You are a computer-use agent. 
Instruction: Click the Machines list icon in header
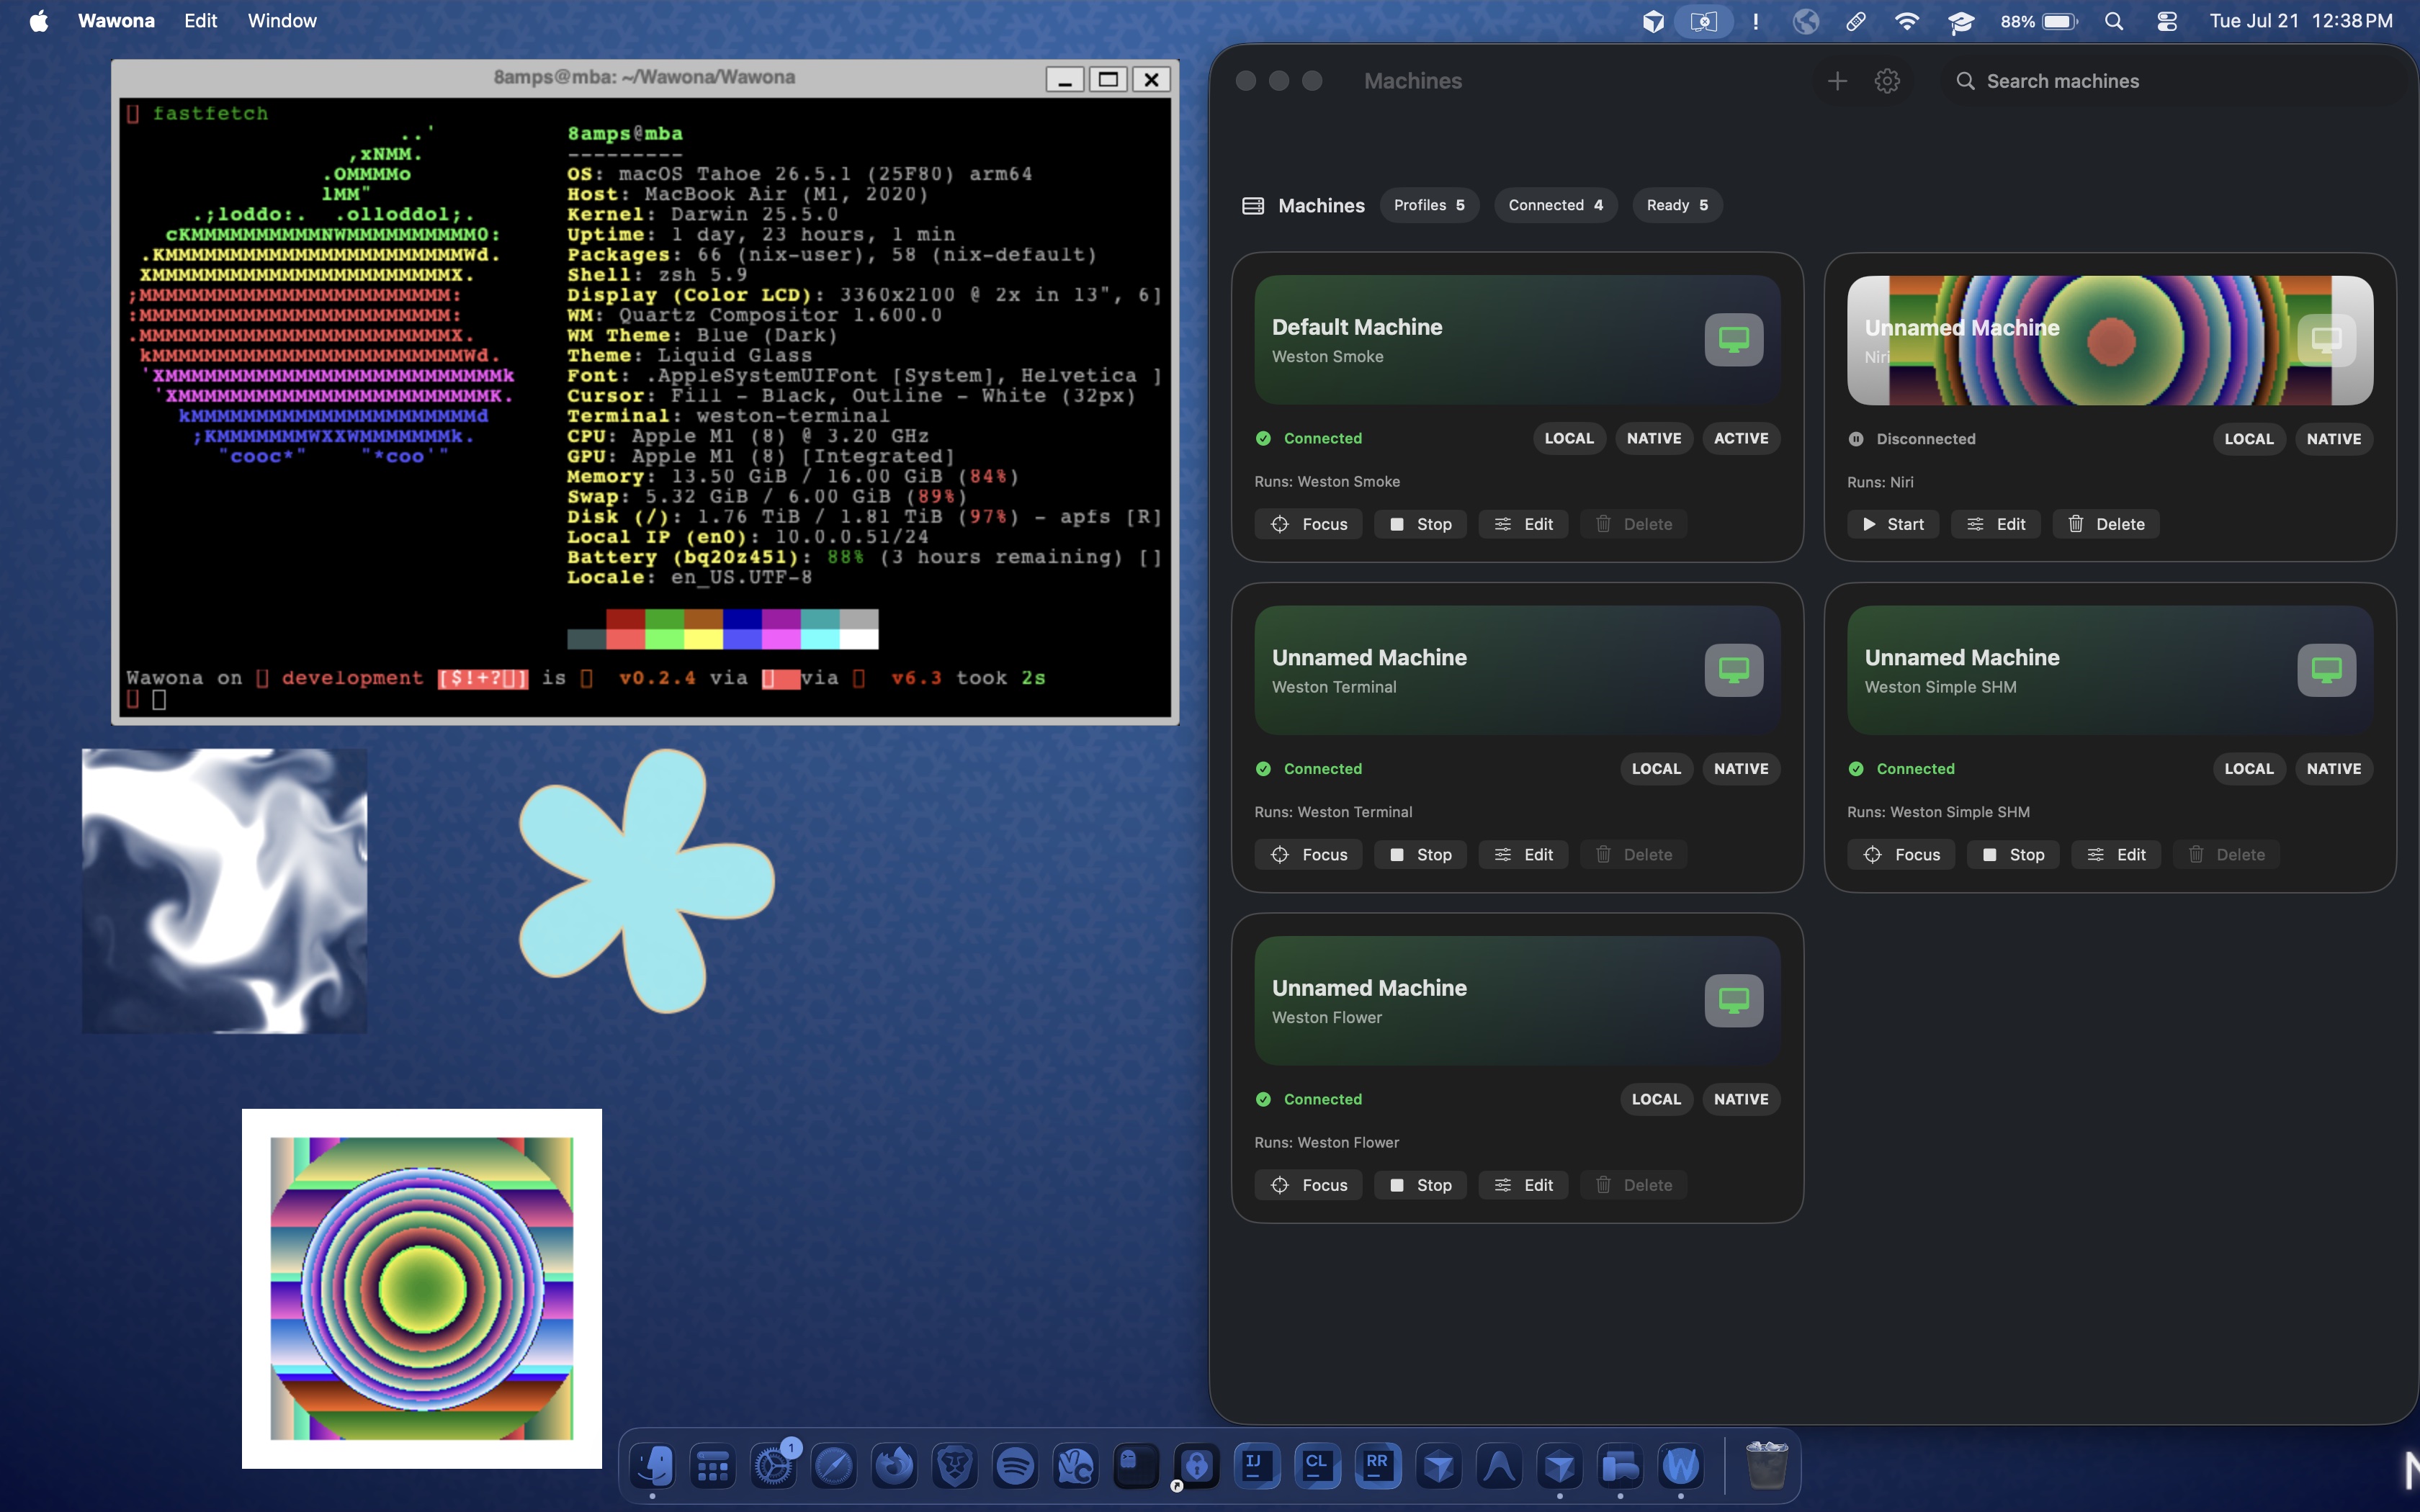click(1253, 205)
